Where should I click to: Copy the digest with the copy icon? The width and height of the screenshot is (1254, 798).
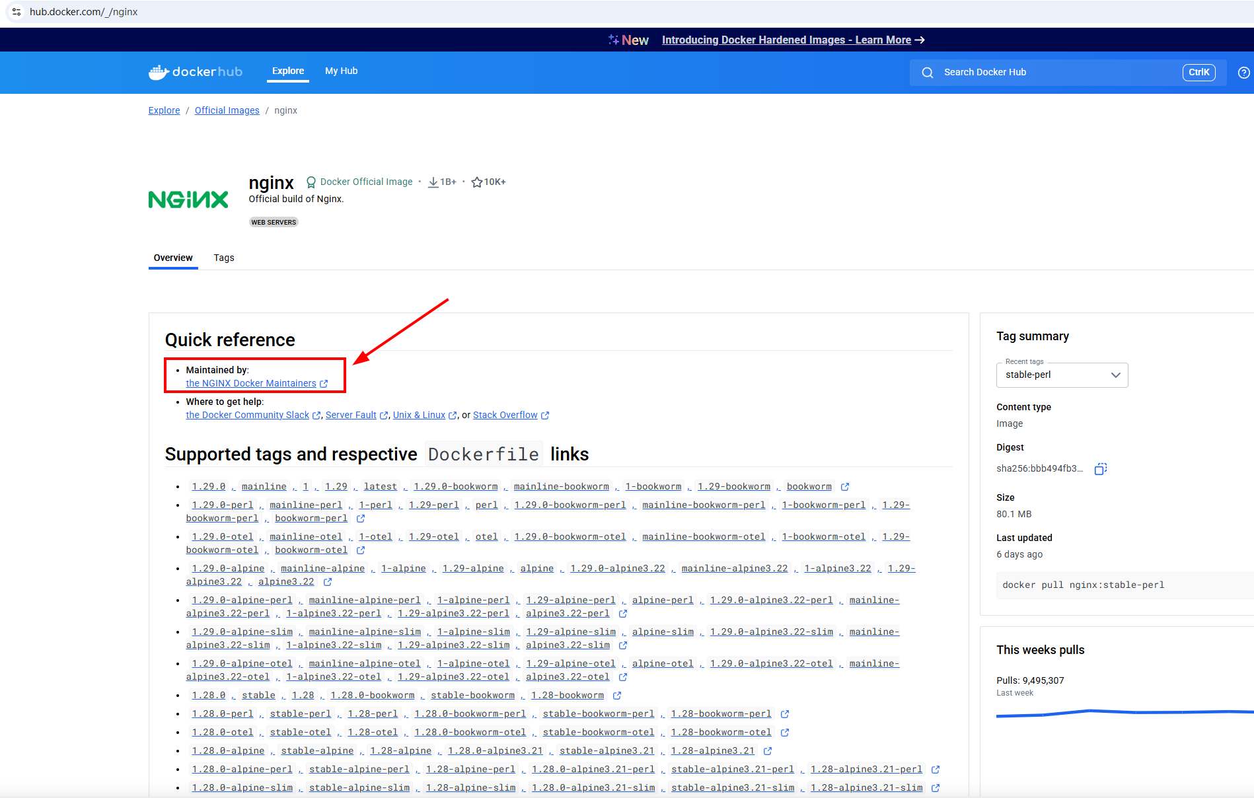[1101, 468]
